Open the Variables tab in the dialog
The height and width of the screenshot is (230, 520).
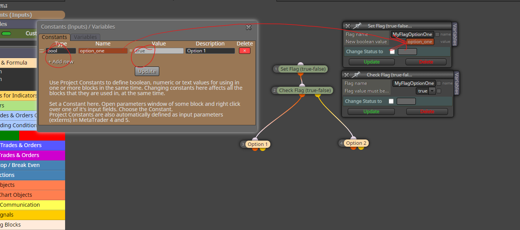click(x=85, y=37)
